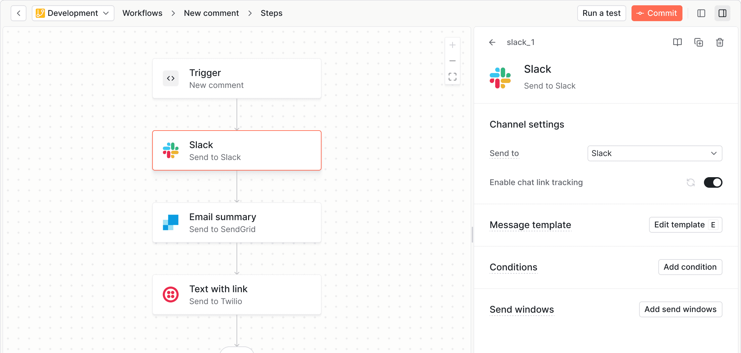Duplicate the slack_1 step using copy icon
The image size is (741, 353).
699,42
